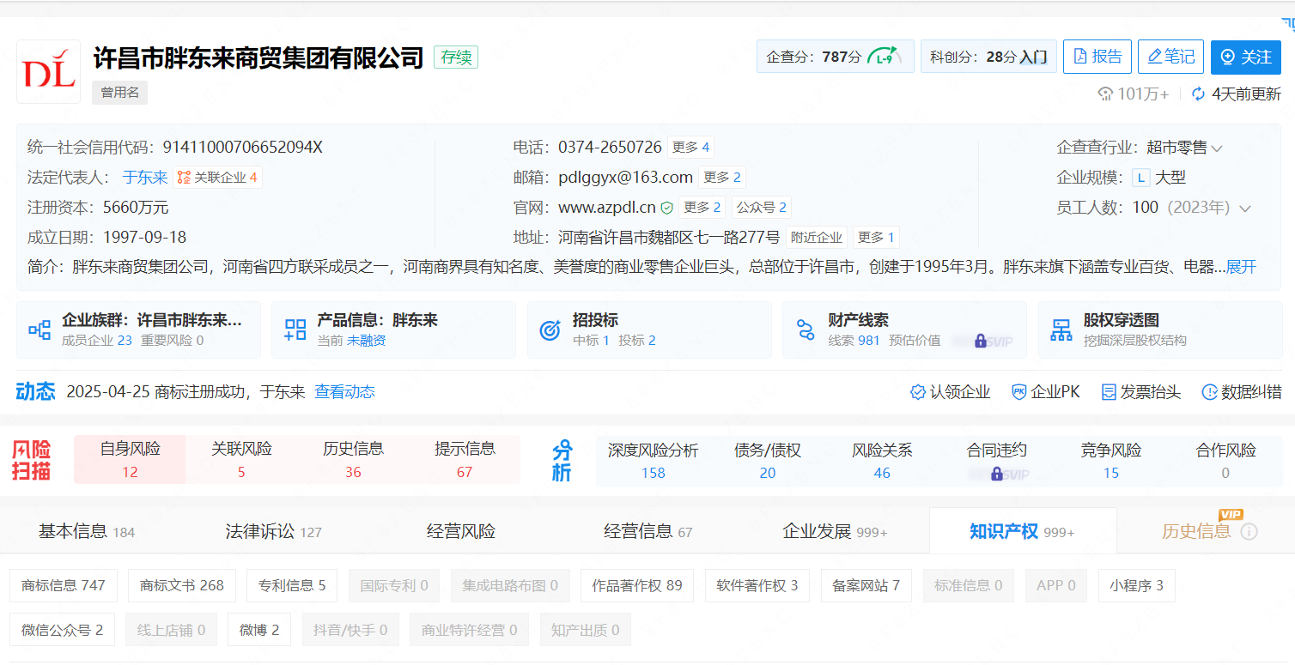The width and height of the screenshot is (1295, 665).
Task: Open the 笔记 notes button
Action: pos(1170,57)
